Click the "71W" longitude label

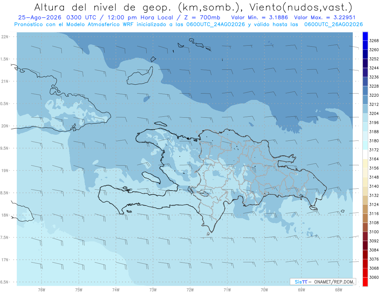227,290
